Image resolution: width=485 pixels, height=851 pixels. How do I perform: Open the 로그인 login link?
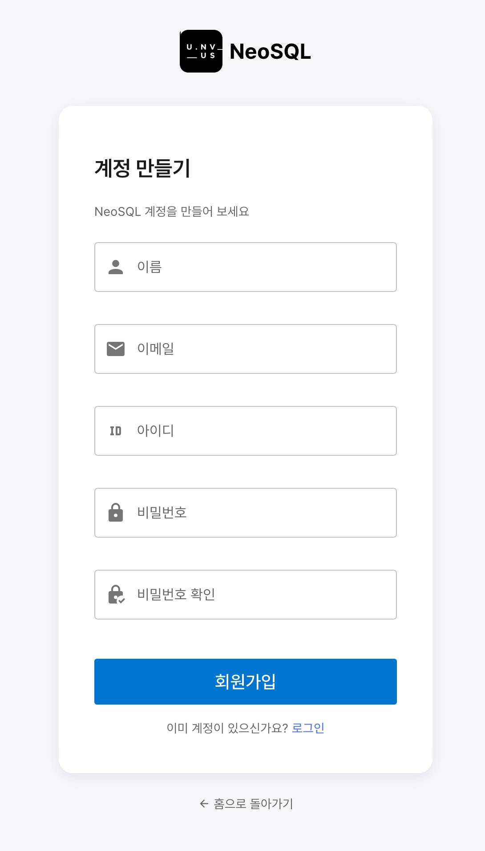tap(308, 728)
